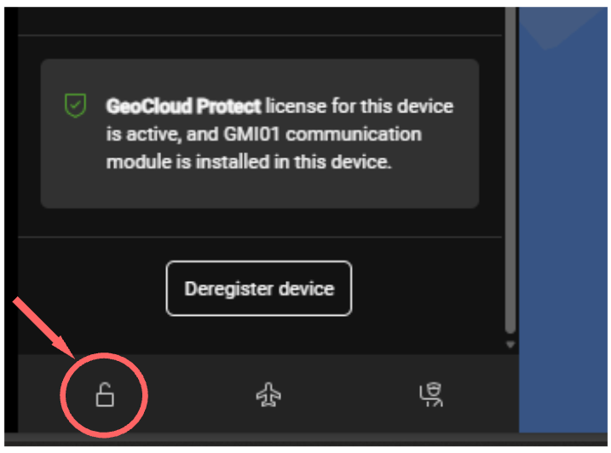This screenshot has width=611, height=453.
Task: Click the green shield check icon
Action: [x=75, y=106]
